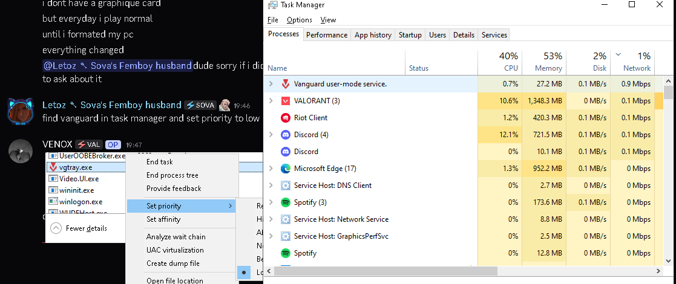Click Provide feedback in context menu
Image resolution: width=676 pixels, height=284 pixels.
point(182,189)
